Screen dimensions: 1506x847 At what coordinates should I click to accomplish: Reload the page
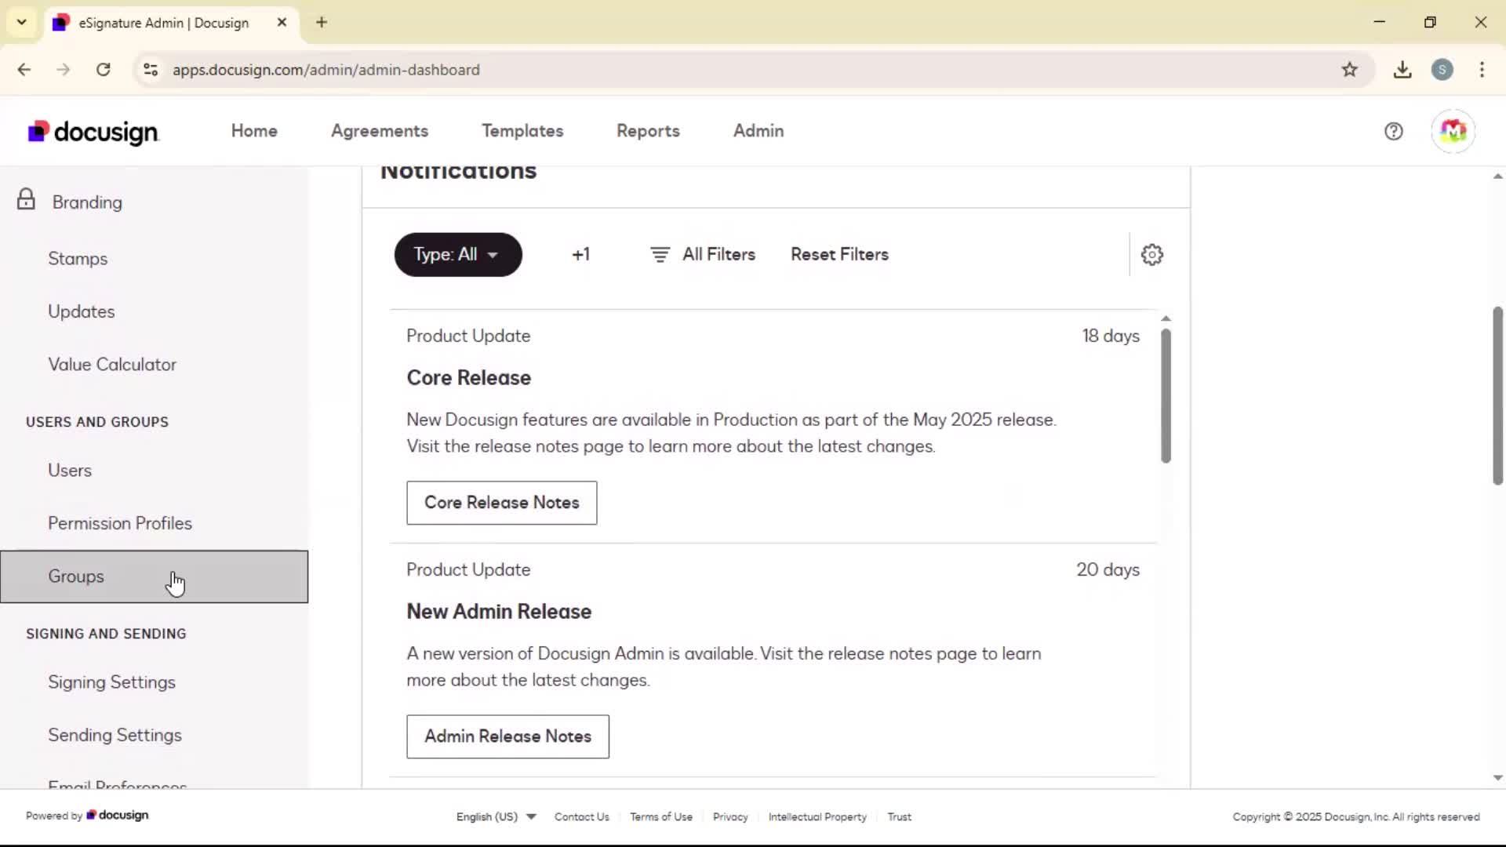tap(103, 70)
